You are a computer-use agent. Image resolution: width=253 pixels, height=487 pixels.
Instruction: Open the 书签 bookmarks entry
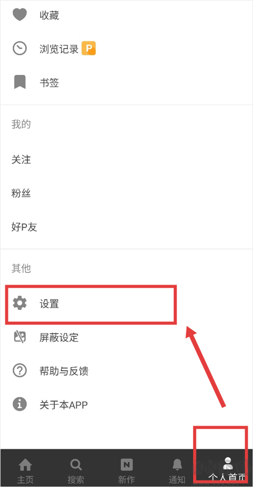126,83
